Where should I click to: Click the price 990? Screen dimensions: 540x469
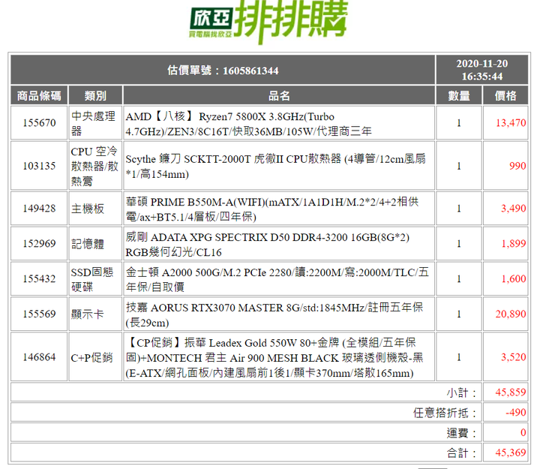tap(517, 166)
